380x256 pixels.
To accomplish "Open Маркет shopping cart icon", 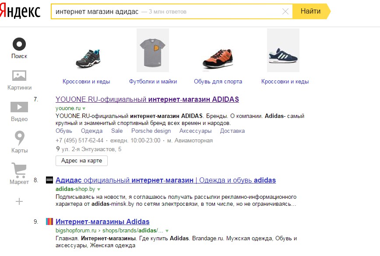I will [x=19, y=170].
